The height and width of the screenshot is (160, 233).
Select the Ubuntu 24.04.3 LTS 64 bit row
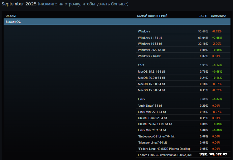pyautogui.click(x=183, y=124)
